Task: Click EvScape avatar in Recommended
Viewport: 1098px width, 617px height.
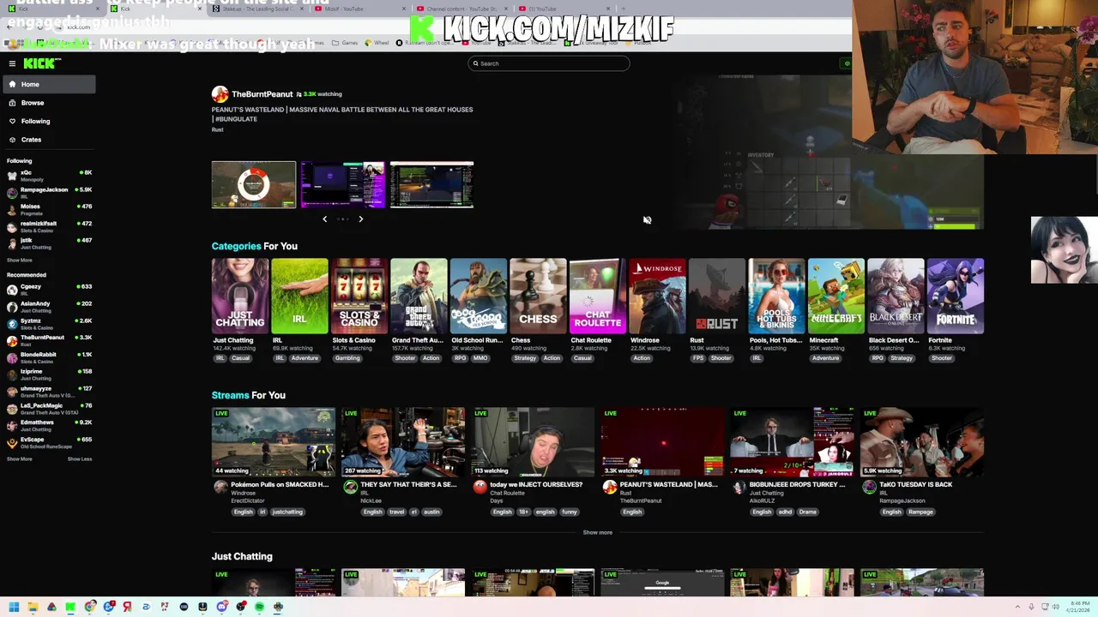Action: (x=12, y=443)
